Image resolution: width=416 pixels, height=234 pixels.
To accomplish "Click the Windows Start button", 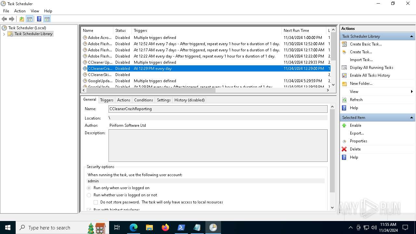I will click(8, 227).
